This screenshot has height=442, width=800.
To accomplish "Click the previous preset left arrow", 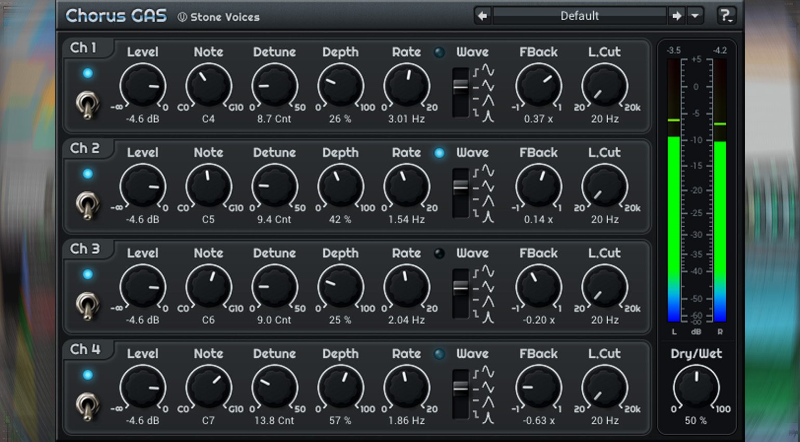I will tap(483, 16).
